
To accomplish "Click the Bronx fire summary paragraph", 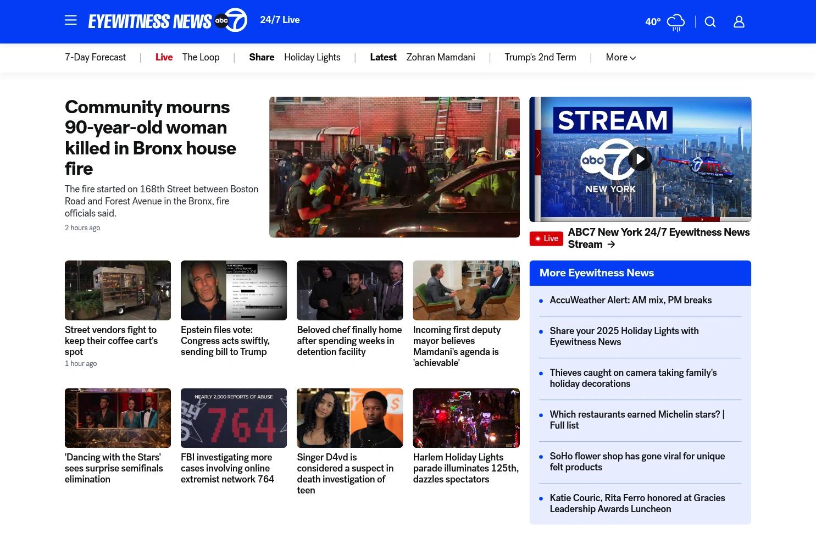I will pos(162,201).
